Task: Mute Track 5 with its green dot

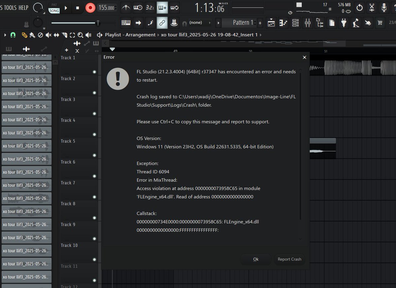Action: click(x=94, y=155)
